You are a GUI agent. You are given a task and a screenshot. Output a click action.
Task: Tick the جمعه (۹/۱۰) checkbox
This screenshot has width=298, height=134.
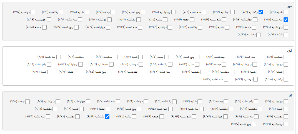click(x=27, y=102)
